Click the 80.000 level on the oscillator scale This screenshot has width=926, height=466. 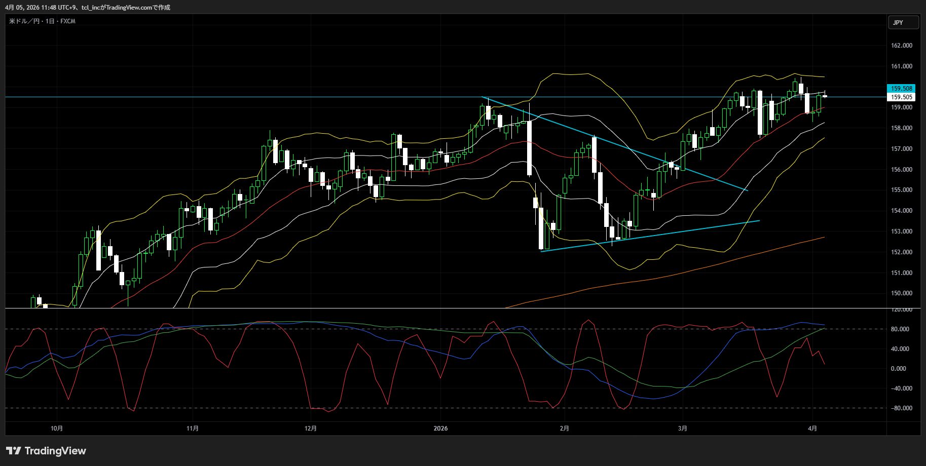900,329
